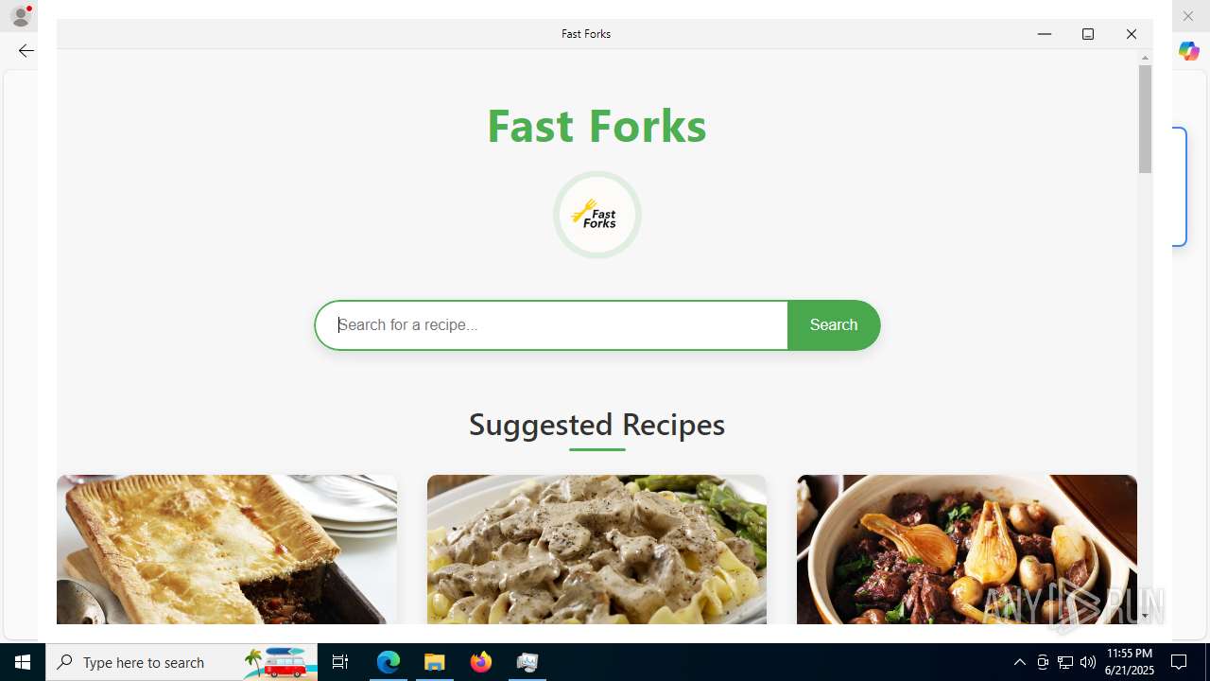1210x681 pixels.
Task: Click the green Search button
Action: tap(834, 325)
